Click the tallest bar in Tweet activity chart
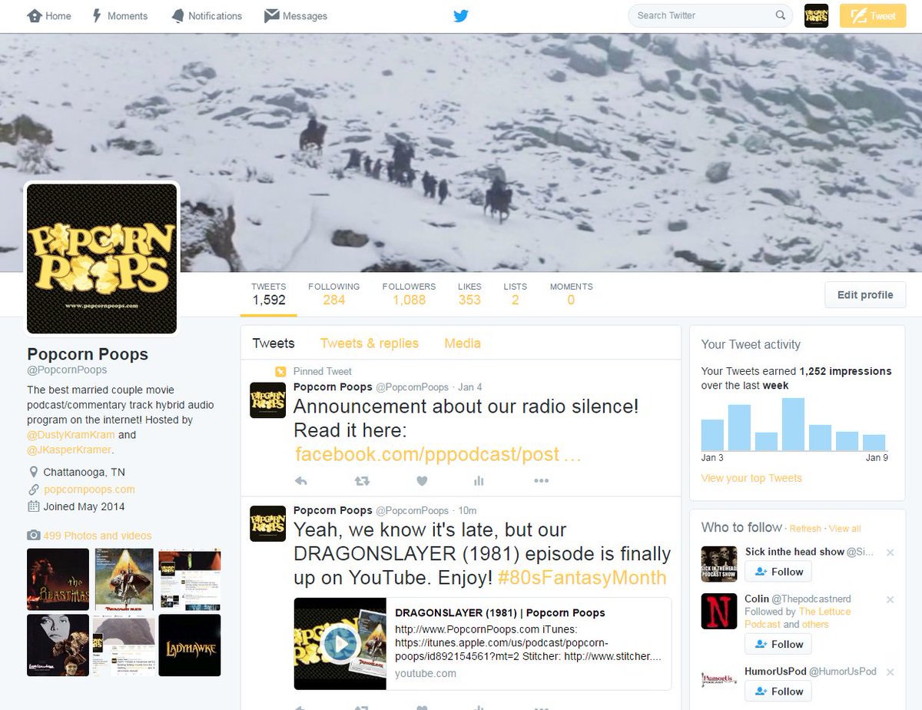922x710 pixels. 793,424
